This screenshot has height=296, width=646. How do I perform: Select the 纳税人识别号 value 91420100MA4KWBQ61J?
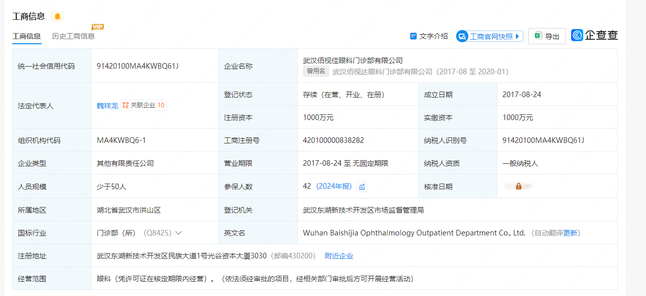pos(543,140)
